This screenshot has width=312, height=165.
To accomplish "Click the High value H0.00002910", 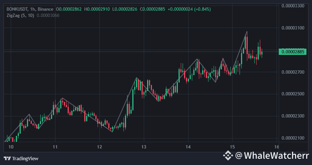I will tap(97, 9).
